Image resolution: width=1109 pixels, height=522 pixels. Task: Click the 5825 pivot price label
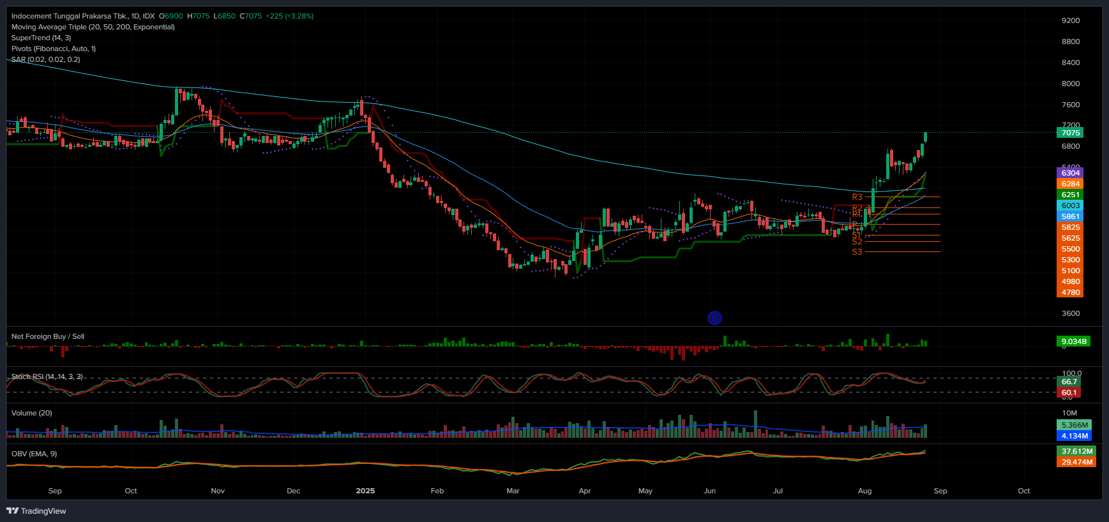coord(1070,227)
